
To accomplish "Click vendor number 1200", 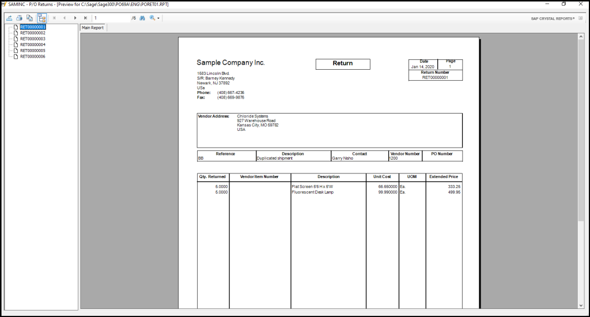I will pyautogui.click(x=394, y=158).
